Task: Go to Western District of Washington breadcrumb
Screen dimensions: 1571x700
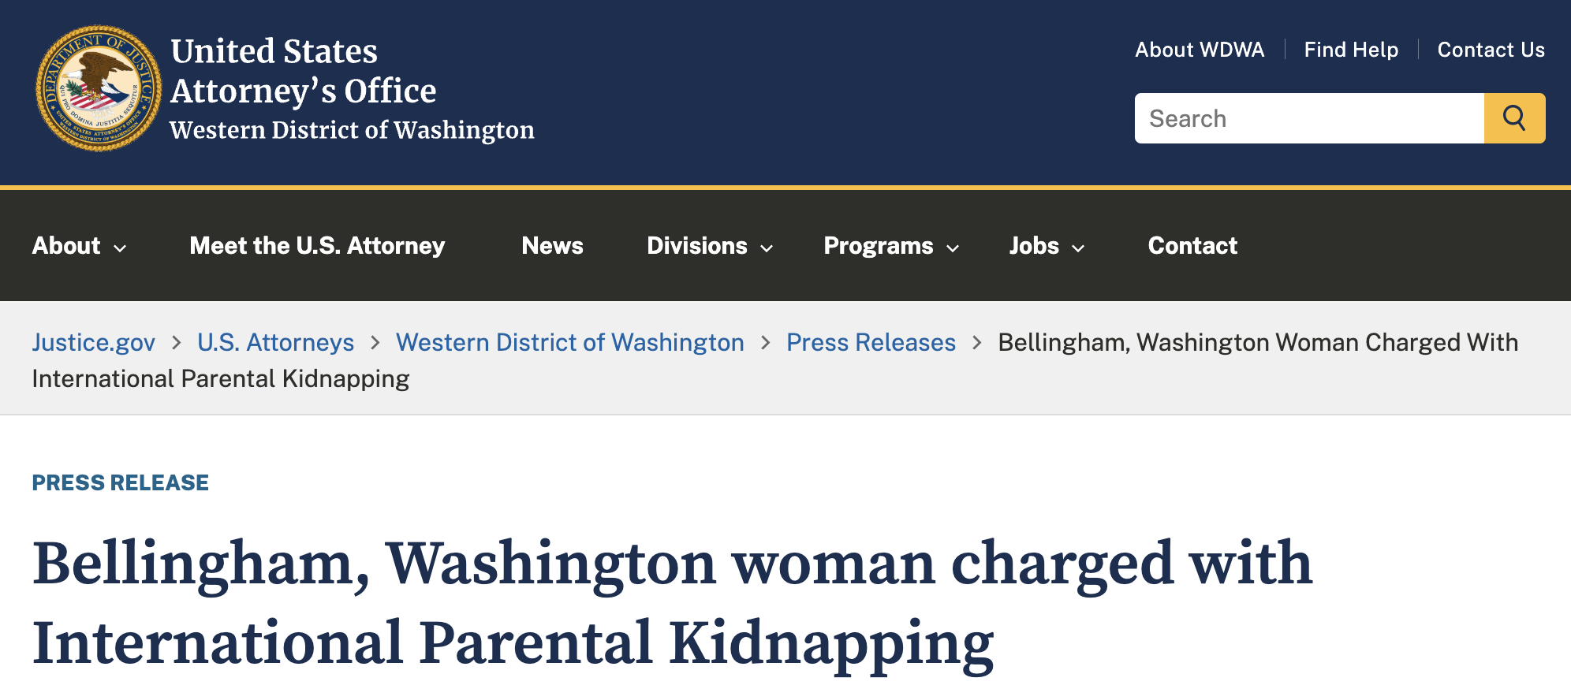Action: coord(569,342)
